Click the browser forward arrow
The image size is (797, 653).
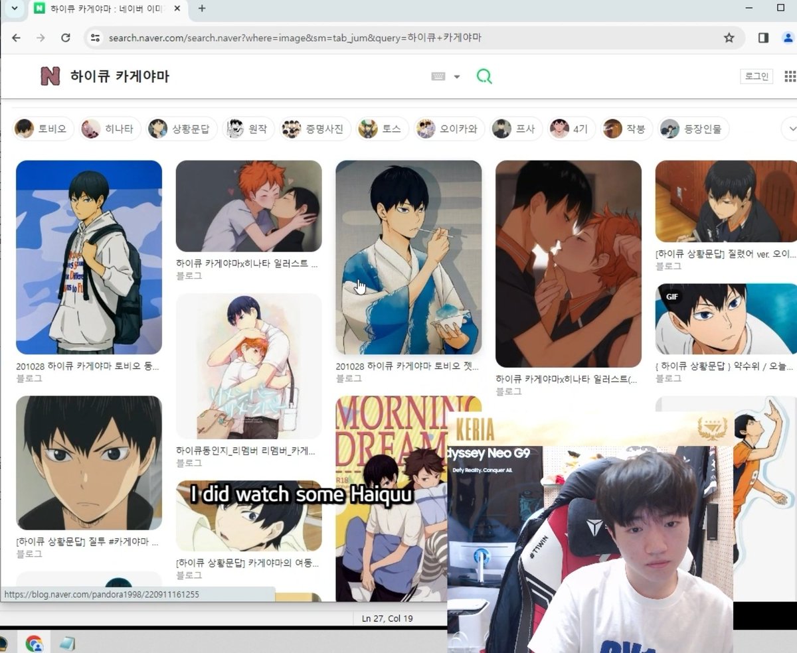41,38
